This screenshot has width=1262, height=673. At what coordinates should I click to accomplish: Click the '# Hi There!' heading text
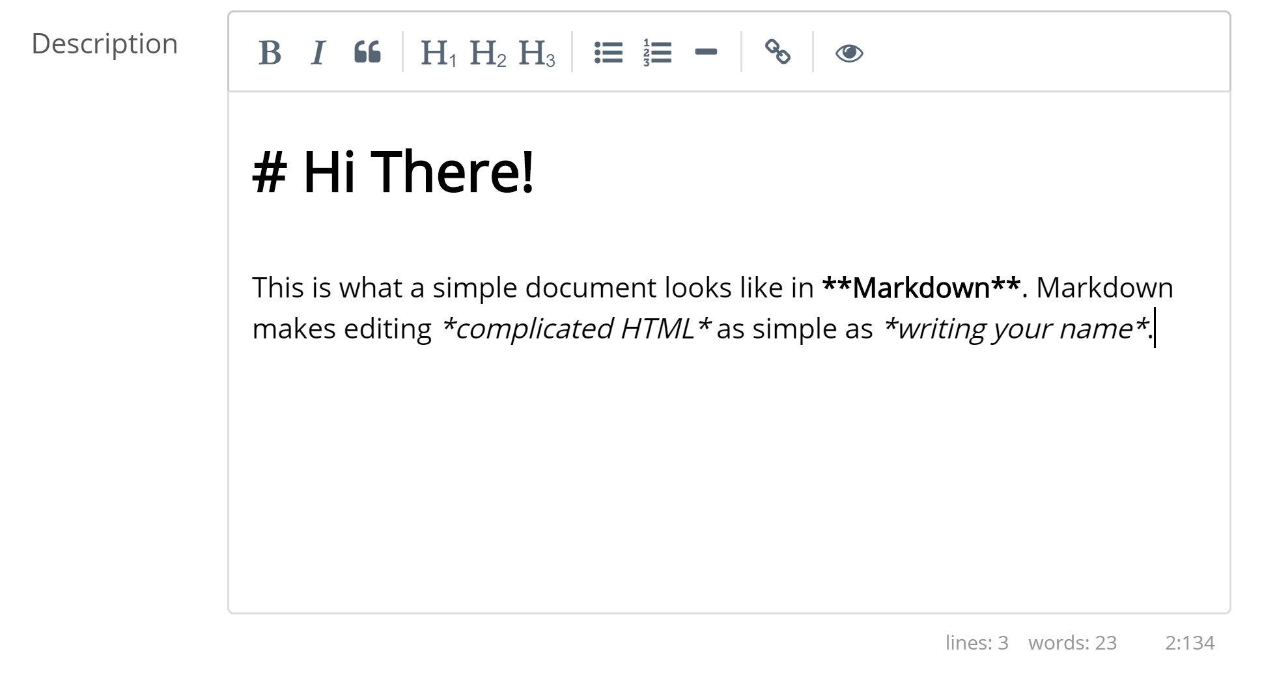pos(393,172)
